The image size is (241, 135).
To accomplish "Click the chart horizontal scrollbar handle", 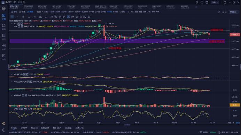I will tap(127, 125).
